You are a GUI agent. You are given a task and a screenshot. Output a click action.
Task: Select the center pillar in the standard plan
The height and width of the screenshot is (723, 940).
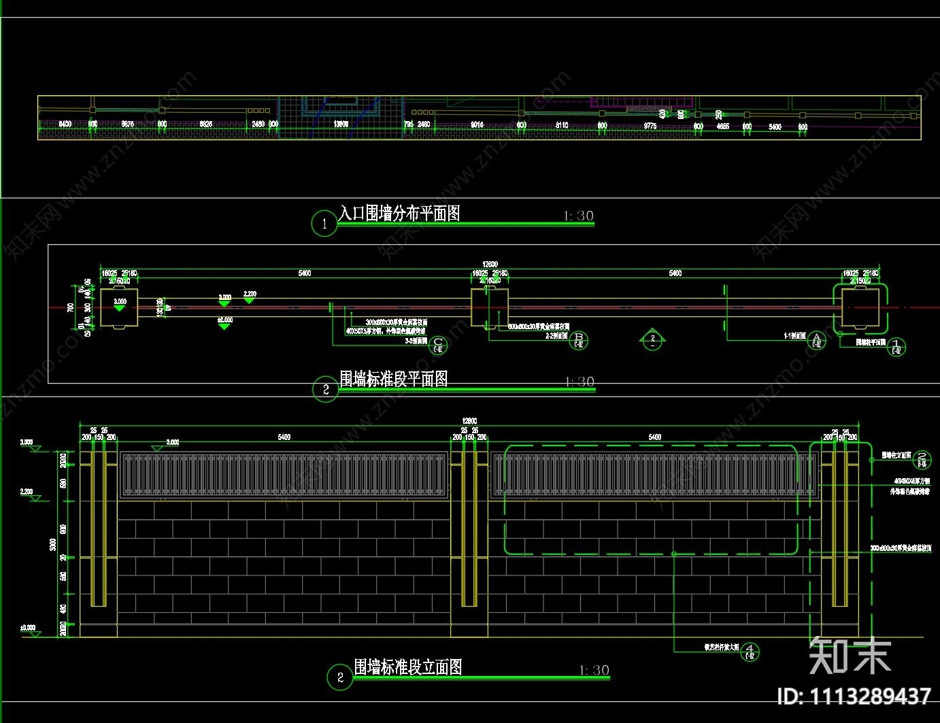pos(490,308)
